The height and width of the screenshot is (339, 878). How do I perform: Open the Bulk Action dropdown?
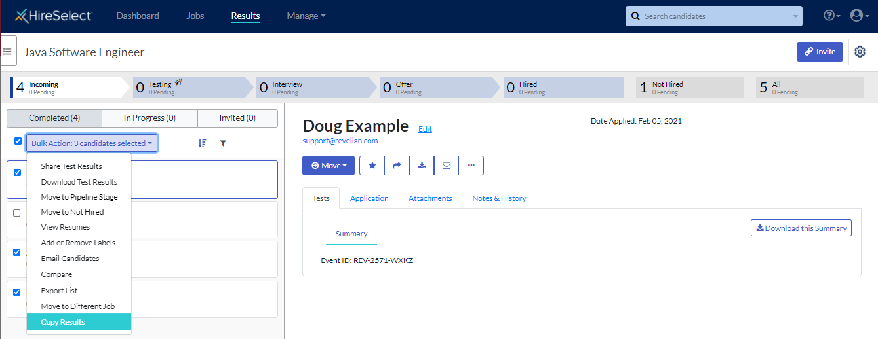[x=92, y=143]
